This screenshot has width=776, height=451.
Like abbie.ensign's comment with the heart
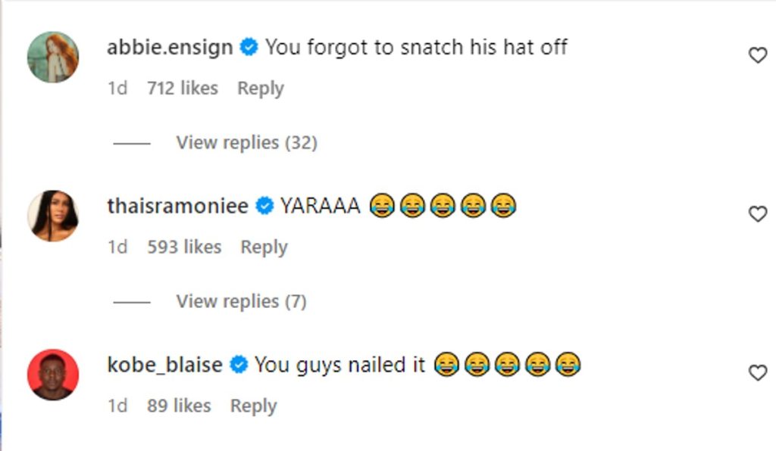click(x=757, y=55)
